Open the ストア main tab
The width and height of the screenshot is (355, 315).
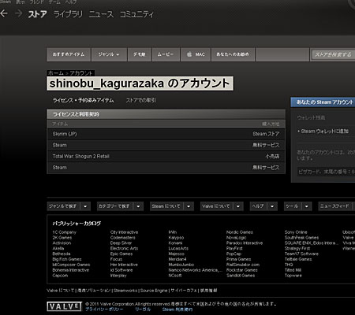pyautogui.click(x=37, y=14)
